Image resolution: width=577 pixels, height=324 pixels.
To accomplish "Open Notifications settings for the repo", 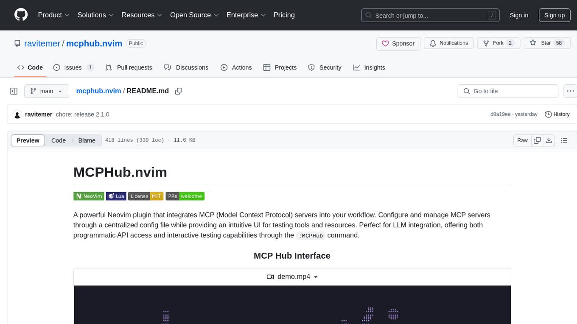I will [449, 43].
